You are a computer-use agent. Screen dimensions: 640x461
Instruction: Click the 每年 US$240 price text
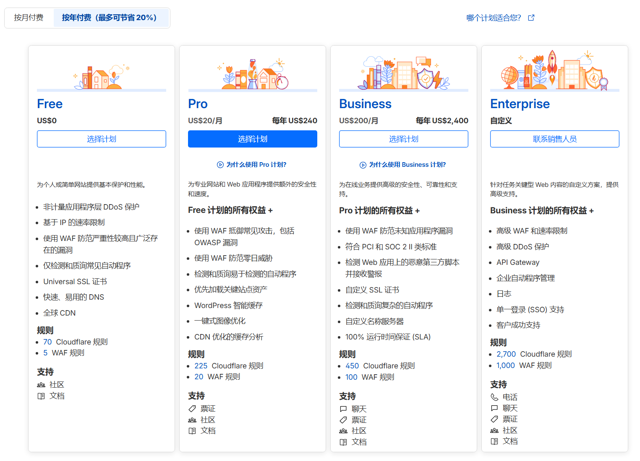[295, 121]
